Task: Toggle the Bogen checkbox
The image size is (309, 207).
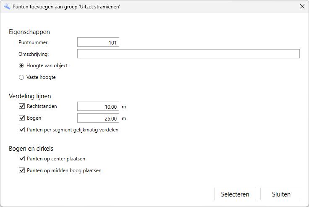Action: click(x=22, y=118)
